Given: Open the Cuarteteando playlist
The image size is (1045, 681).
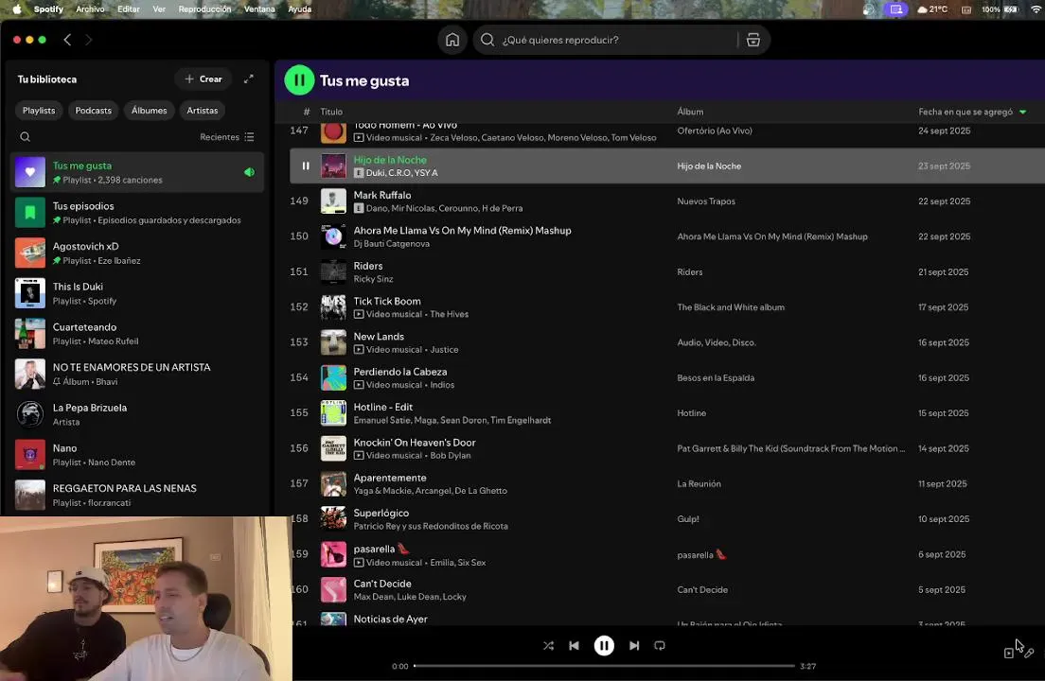Looking at the screenshot, I should pyautogui.click(x=136, y=334).
